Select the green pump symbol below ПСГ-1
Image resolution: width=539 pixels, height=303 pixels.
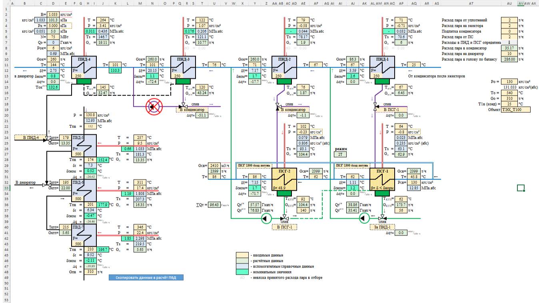point(364,218)
